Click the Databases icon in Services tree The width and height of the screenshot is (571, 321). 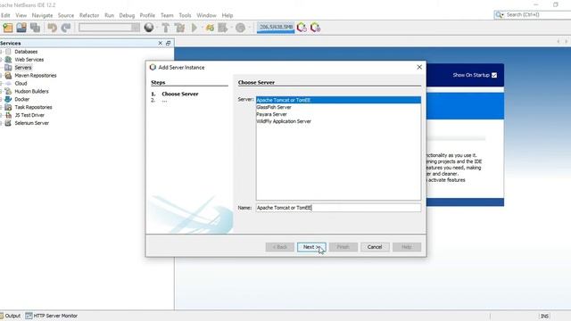[x=8, y=52]
